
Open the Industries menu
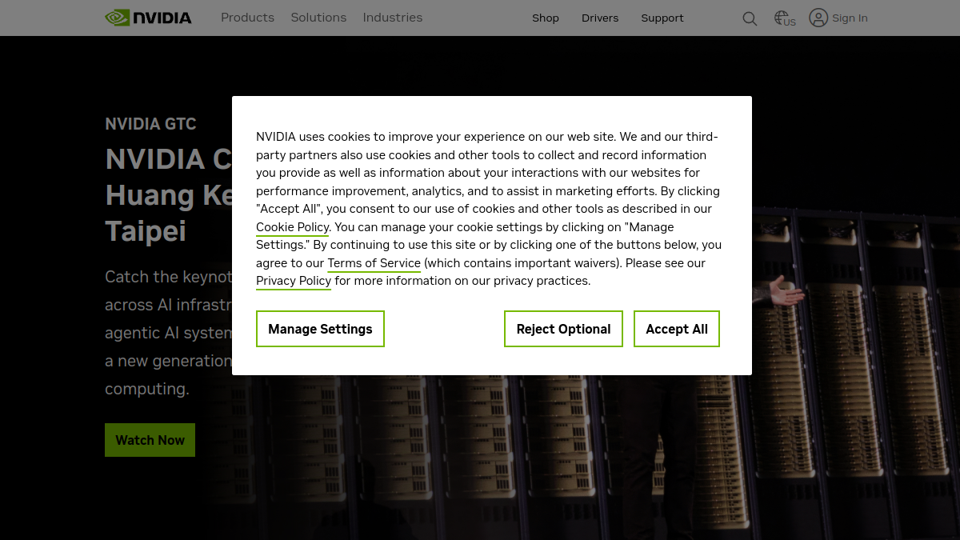[x=392, y=18]
